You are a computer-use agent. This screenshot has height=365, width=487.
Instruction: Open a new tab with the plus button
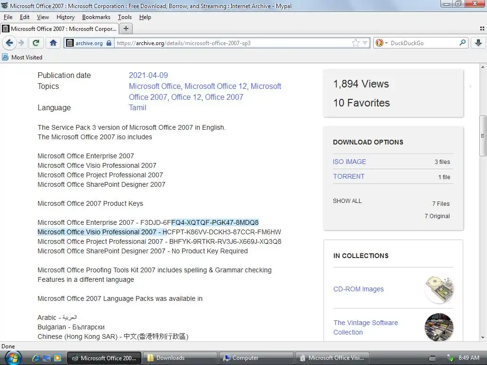coord(126,29)
